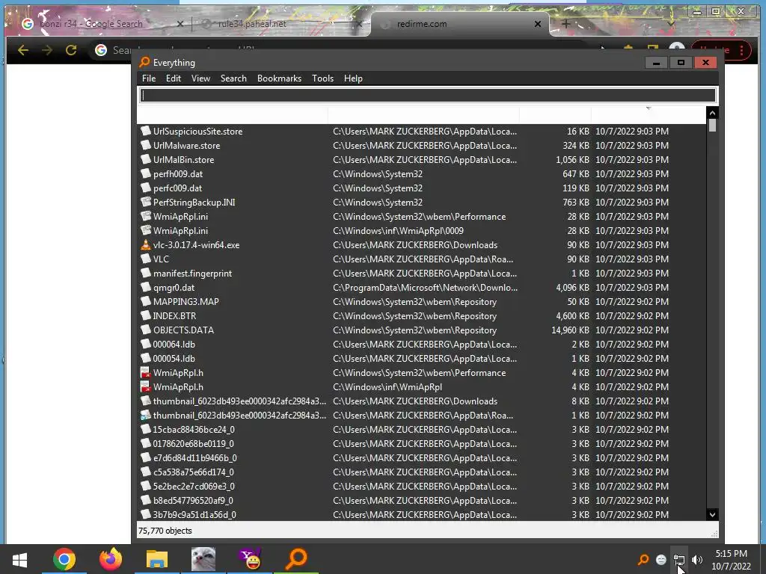The height and width of the screenshot is (574, 766).
Task: Click the file icon of UrlSuspiciousSite.store
Action: pyautogui.click(x=146, y=132)
